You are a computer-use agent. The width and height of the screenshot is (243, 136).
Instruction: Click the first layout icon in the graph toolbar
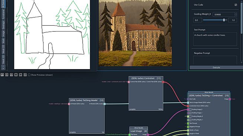click(x=2, y=75)
